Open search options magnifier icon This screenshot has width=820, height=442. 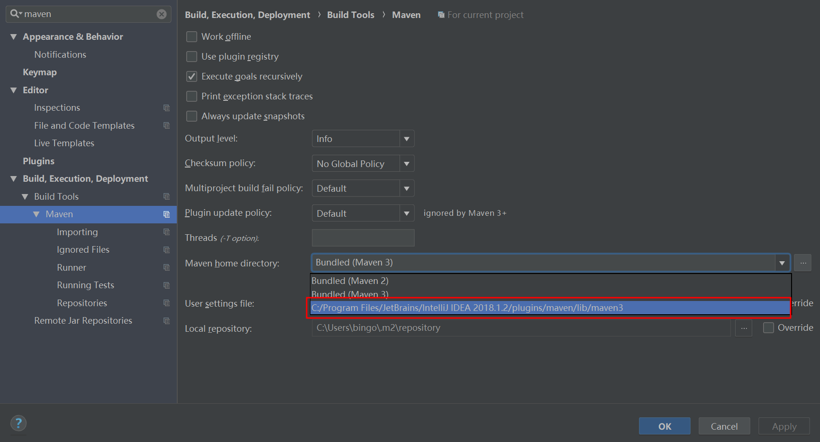pos(16,14)
